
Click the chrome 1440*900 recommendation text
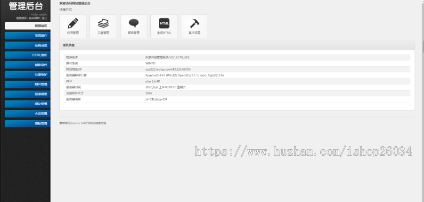pyautogui.click(x=83, y=123)
